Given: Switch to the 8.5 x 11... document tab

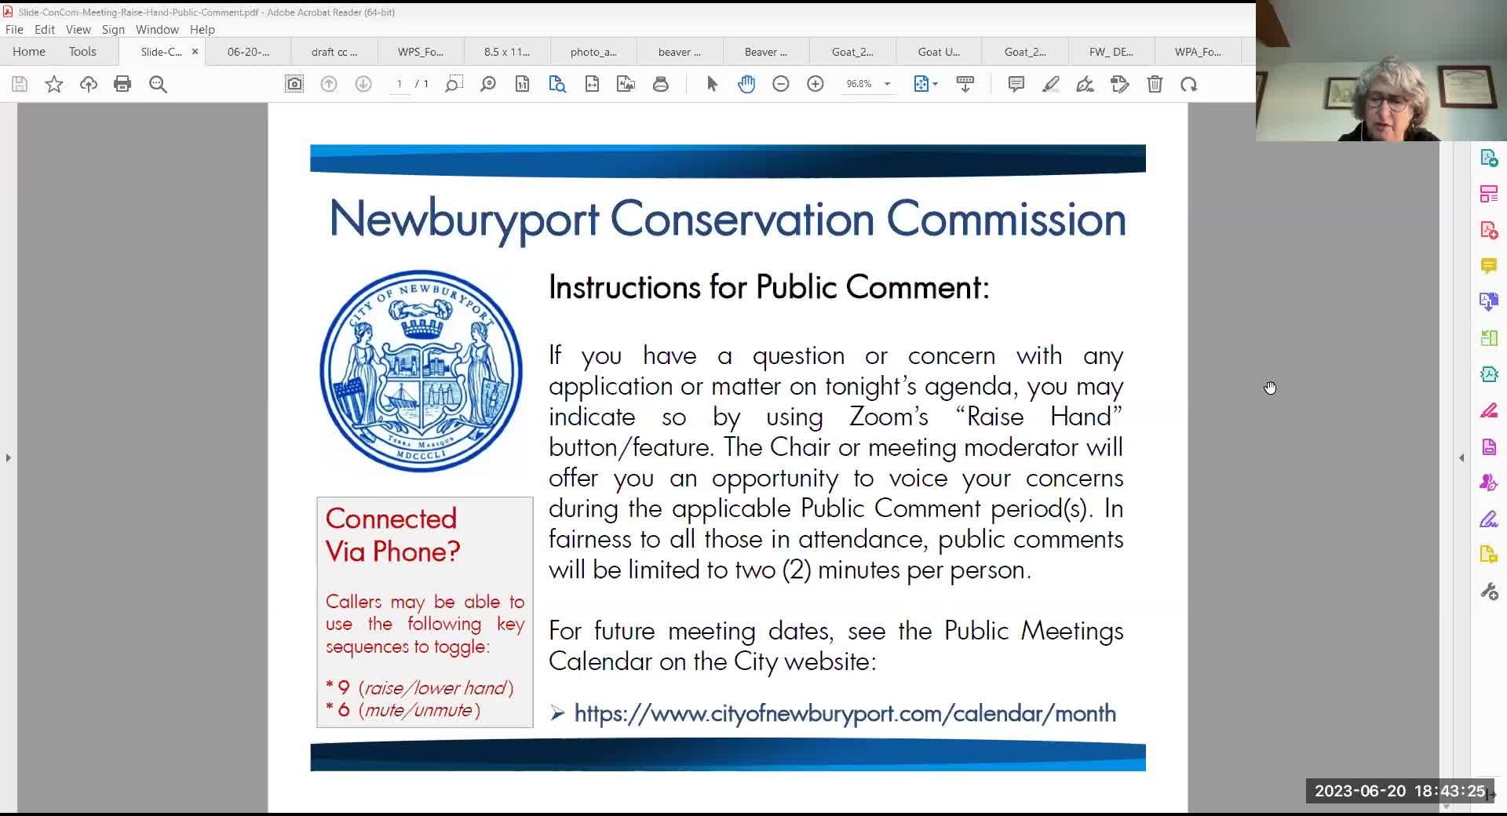Looking at the screenshot, I should [507, 52].
